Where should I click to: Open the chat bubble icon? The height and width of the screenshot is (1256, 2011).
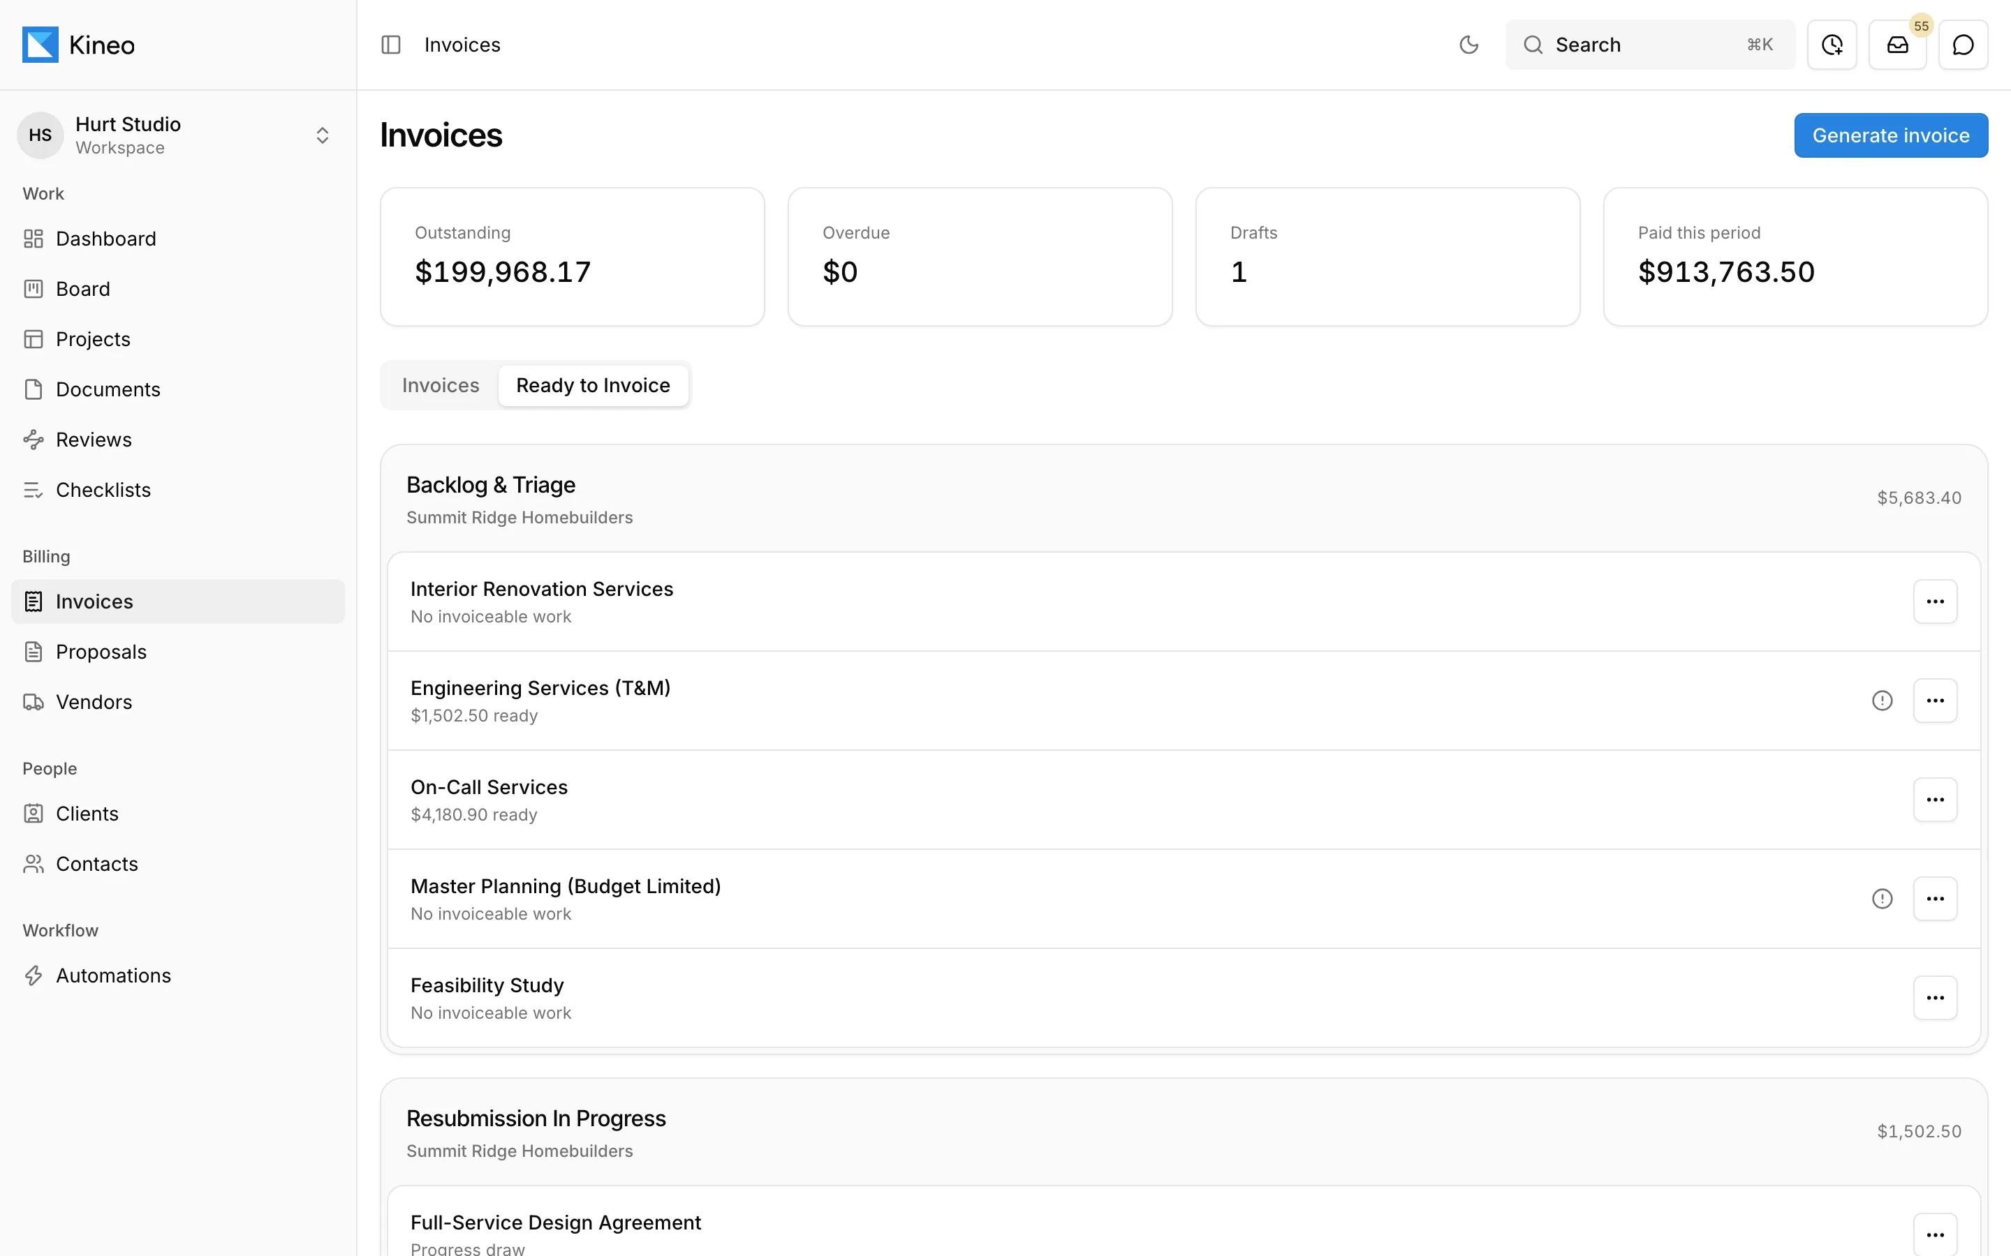point(1963,45)
